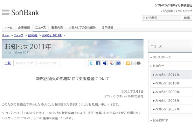Open the 事業内容 navigation tab
Viewport: 194px width, 127px height.
pos(57,28)
